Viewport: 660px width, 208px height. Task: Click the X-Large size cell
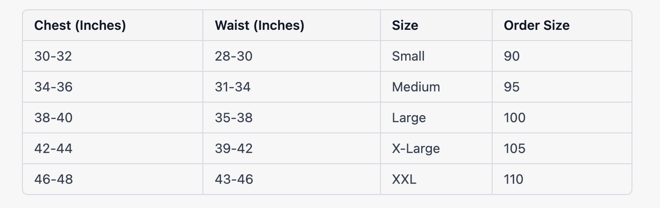coord(436,148)
